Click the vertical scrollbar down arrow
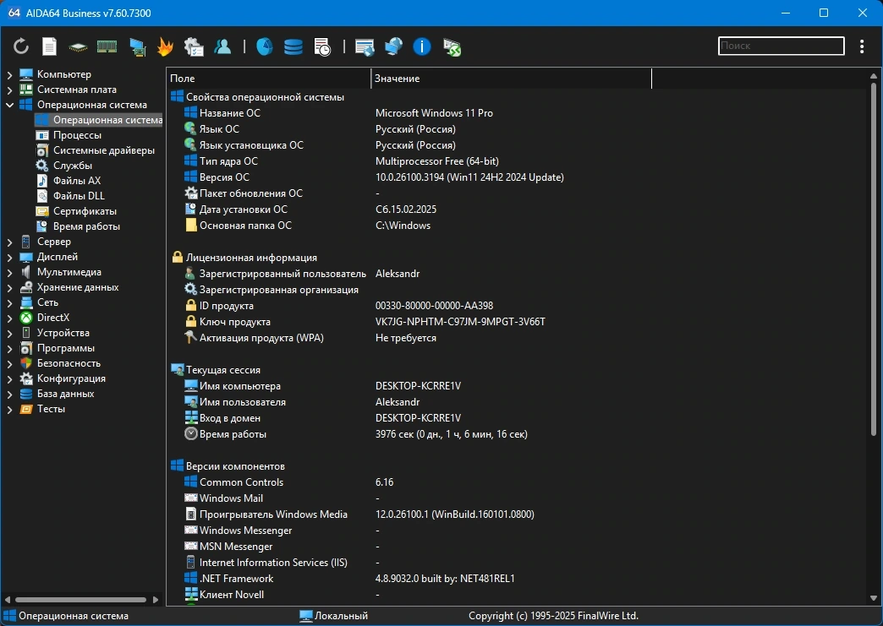Viewport: 883px width, 626px height. pos(874,598)
